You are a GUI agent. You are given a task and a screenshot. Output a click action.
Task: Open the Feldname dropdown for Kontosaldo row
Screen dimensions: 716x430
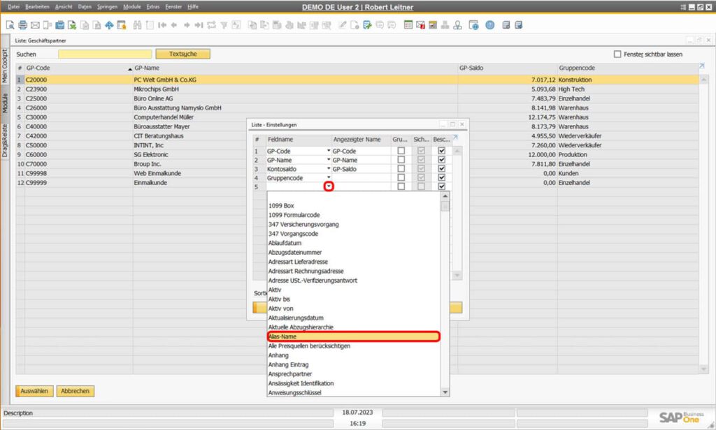coord(329,168)
